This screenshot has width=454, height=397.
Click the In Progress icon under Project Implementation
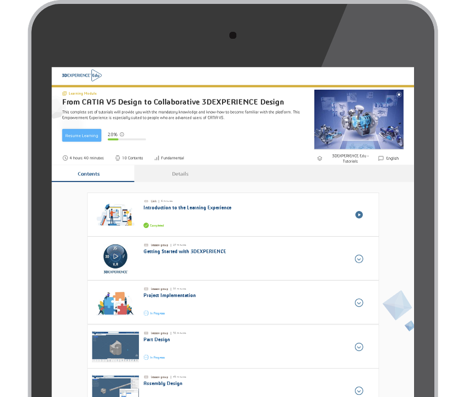146,313
